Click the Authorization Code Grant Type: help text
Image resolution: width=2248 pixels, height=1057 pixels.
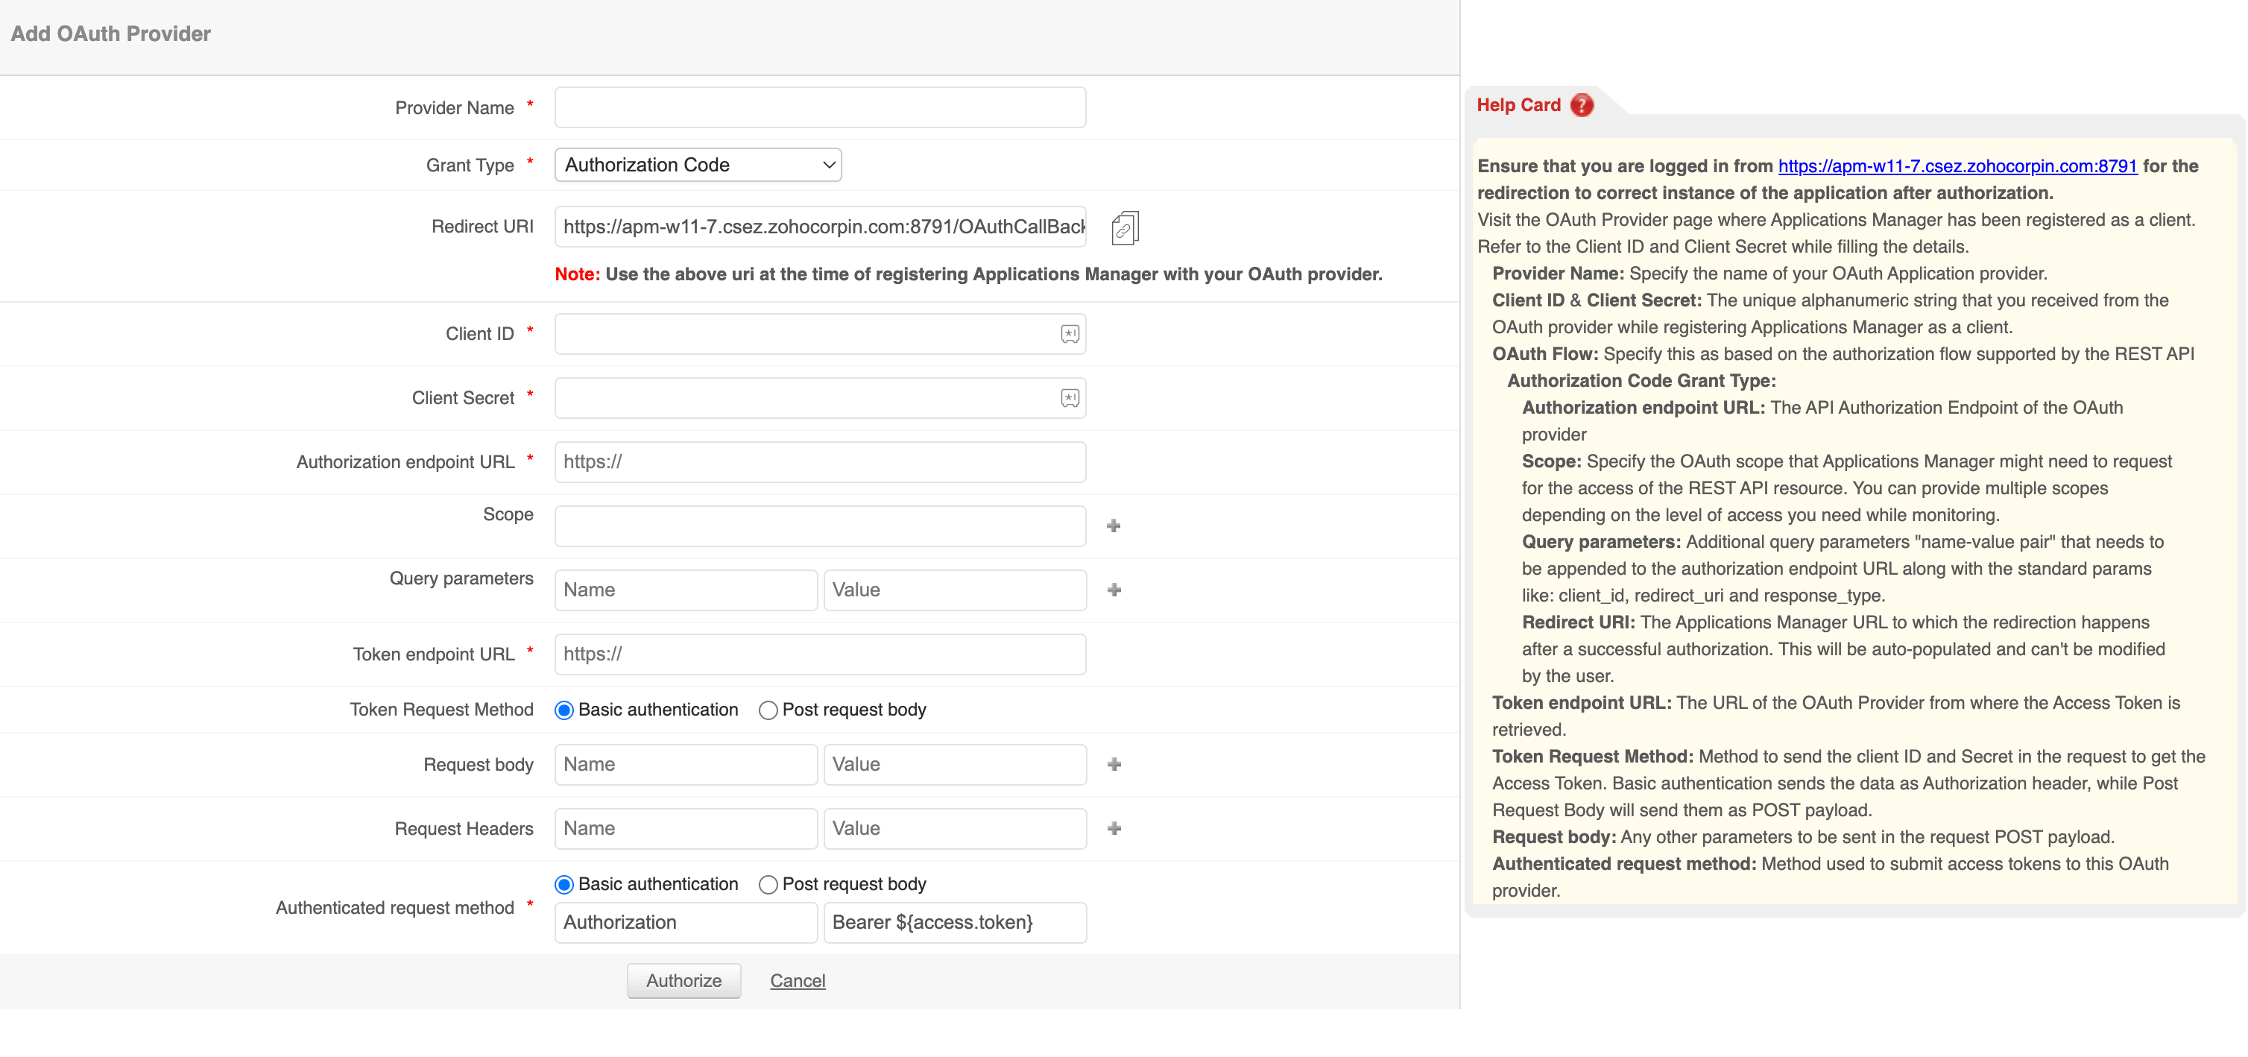point(1641,381)
